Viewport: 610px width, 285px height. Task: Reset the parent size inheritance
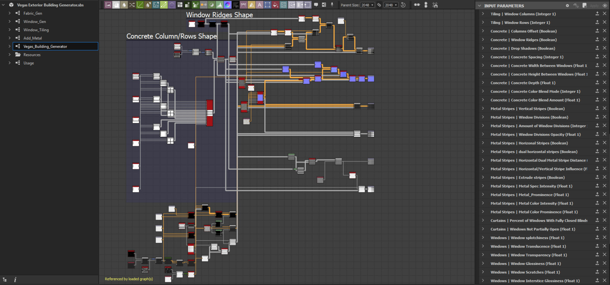tap(403, 5)
